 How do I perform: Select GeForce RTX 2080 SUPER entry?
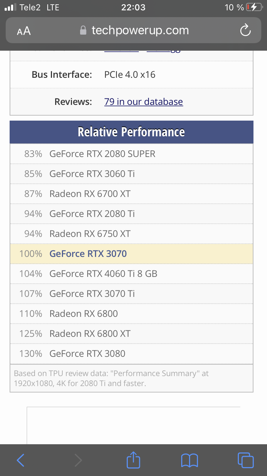point(103,154)
